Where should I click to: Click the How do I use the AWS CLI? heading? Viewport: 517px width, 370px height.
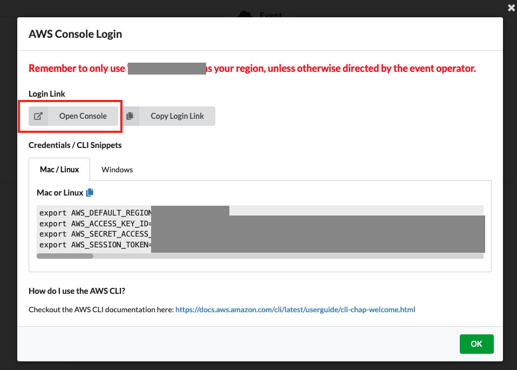coord(77,291)
